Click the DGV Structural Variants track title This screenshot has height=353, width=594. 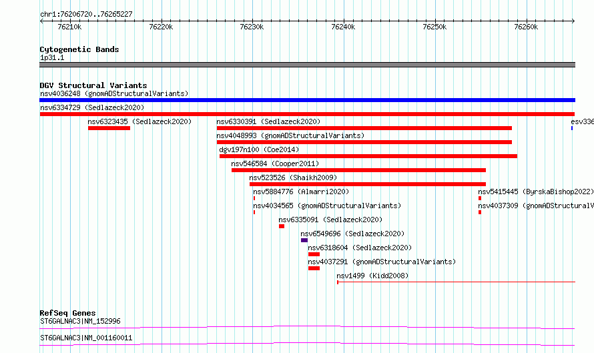[x=93, y=85]
